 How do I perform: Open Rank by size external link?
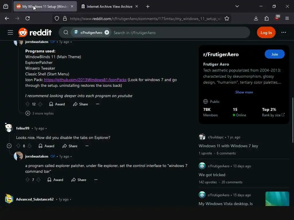(273, 115)
